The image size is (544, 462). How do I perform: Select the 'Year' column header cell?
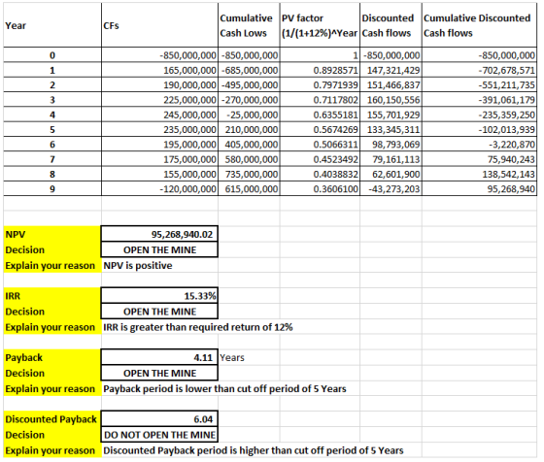pyautogui.click(x=52, y=25)
